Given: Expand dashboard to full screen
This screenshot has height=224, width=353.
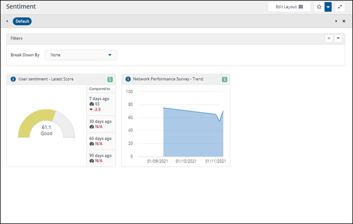Looking at the screenshot, I should (x=340, y=7).
